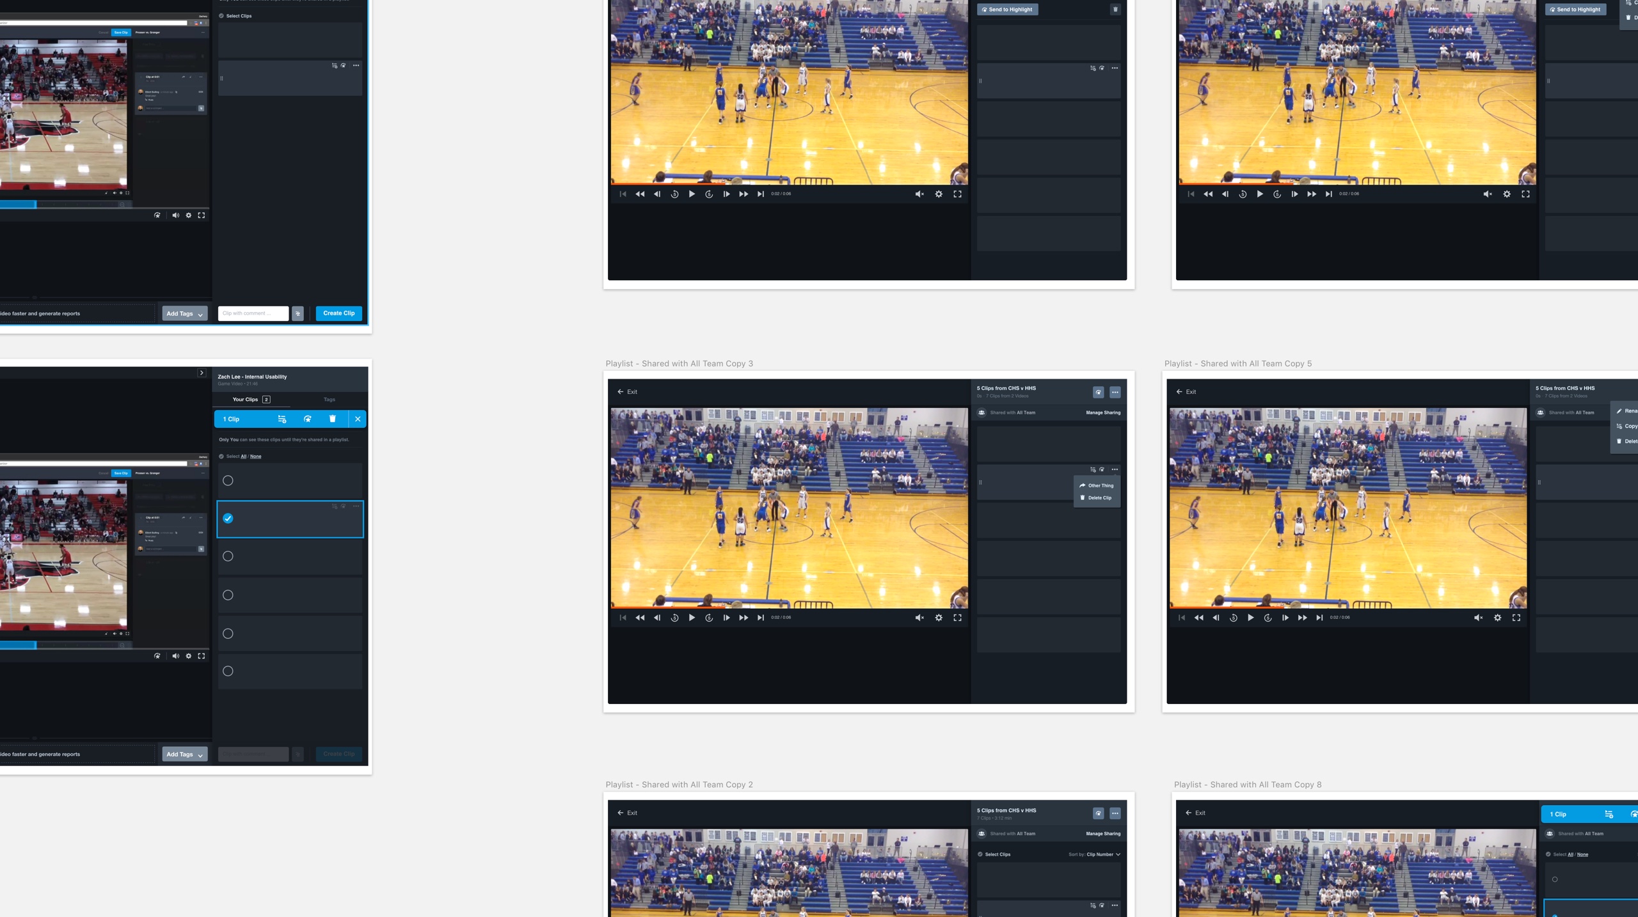Click player highlight star icon in Zach Lee artboard
Viewport: 1638px width, 917px height.
(157, 656)
